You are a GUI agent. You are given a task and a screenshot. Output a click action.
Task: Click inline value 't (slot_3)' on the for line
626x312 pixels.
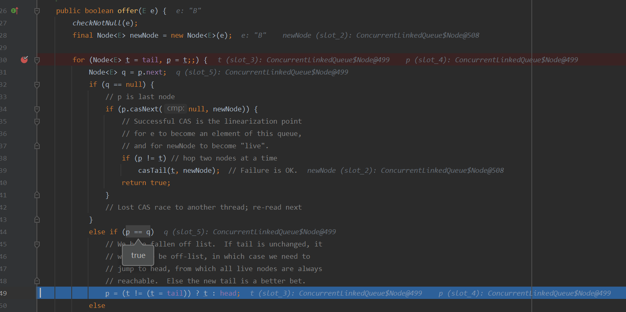tap(303, 60)
